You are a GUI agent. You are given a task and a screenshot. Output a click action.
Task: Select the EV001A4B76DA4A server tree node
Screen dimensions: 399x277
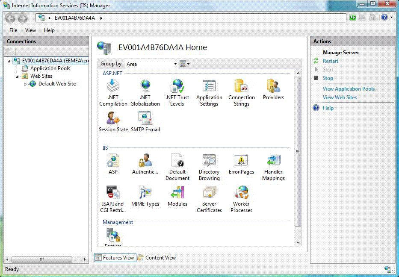coord(55,61)
